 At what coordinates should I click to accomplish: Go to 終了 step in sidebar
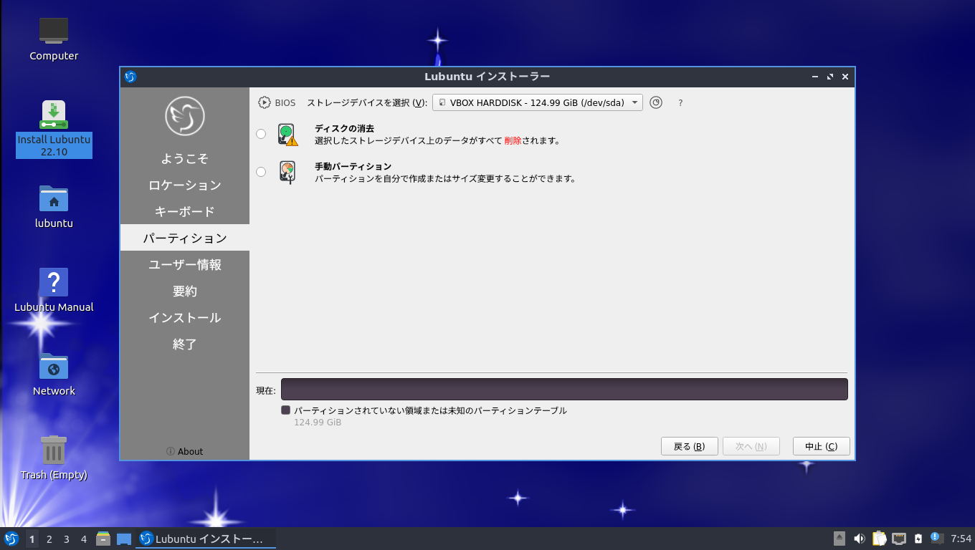[185, 344]
